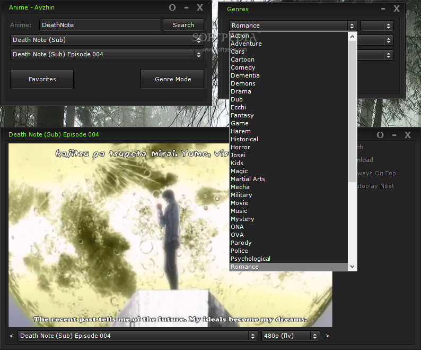Open the episode dropdown in Anime window

tap(107, 55)
